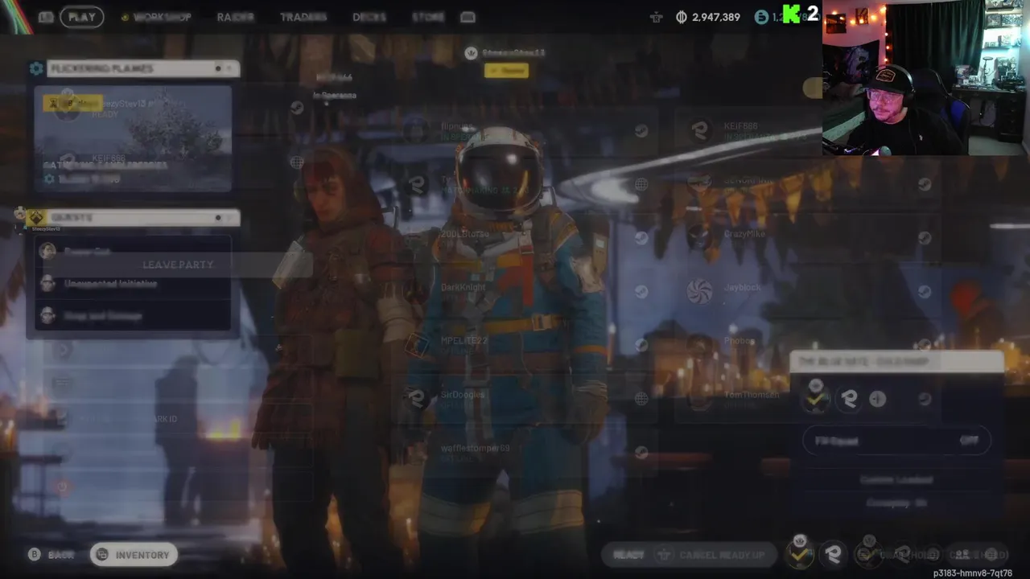The height and width of the screenshot is (579, 1030).
Task: Click the streamer webcam overlay
Action: (926, 77)
